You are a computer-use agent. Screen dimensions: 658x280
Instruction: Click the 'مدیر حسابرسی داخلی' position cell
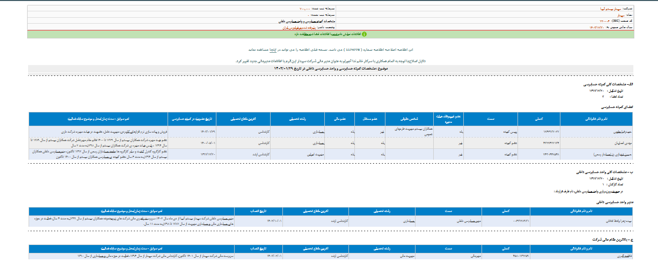(x=448, y=221)
